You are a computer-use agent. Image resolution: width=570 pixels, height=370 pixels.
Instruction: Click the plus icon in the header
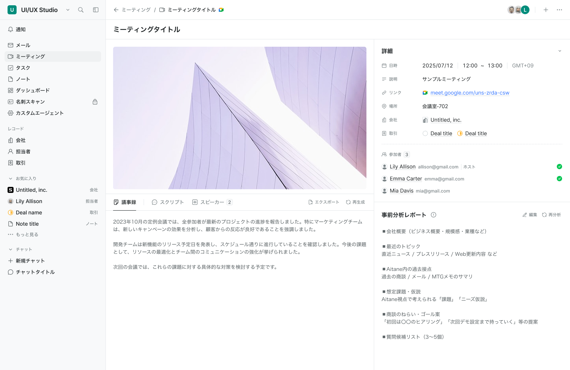click(546, 10)
